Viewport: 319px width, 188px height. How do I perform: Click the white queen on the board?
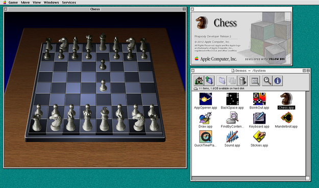pos(87,119)
